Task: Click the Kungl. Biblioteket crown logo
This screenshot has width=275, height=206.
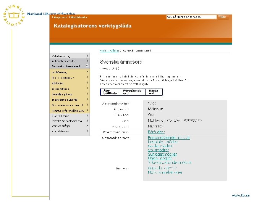Action: (x=14, y=16)
